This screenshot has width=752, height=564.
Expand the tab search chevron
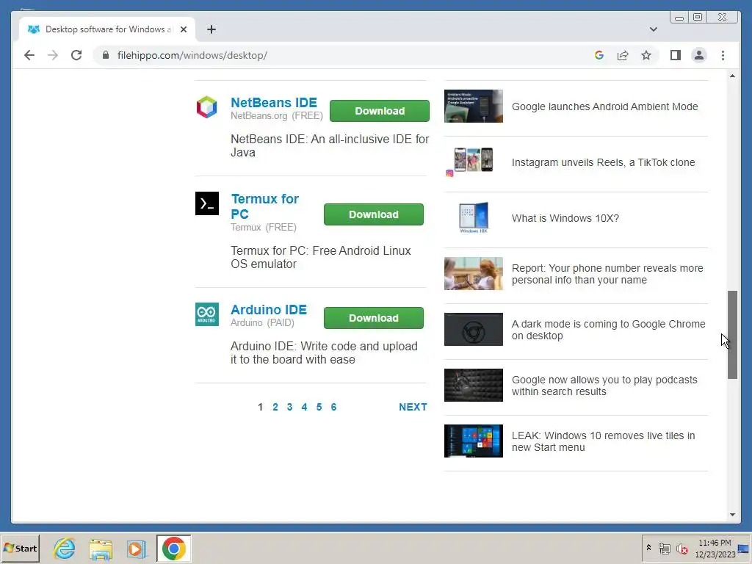(653, 29)
